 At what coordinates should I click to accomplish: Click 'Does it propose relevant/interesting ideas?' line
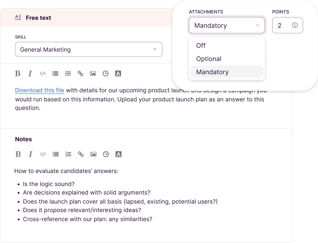point(82,210)
